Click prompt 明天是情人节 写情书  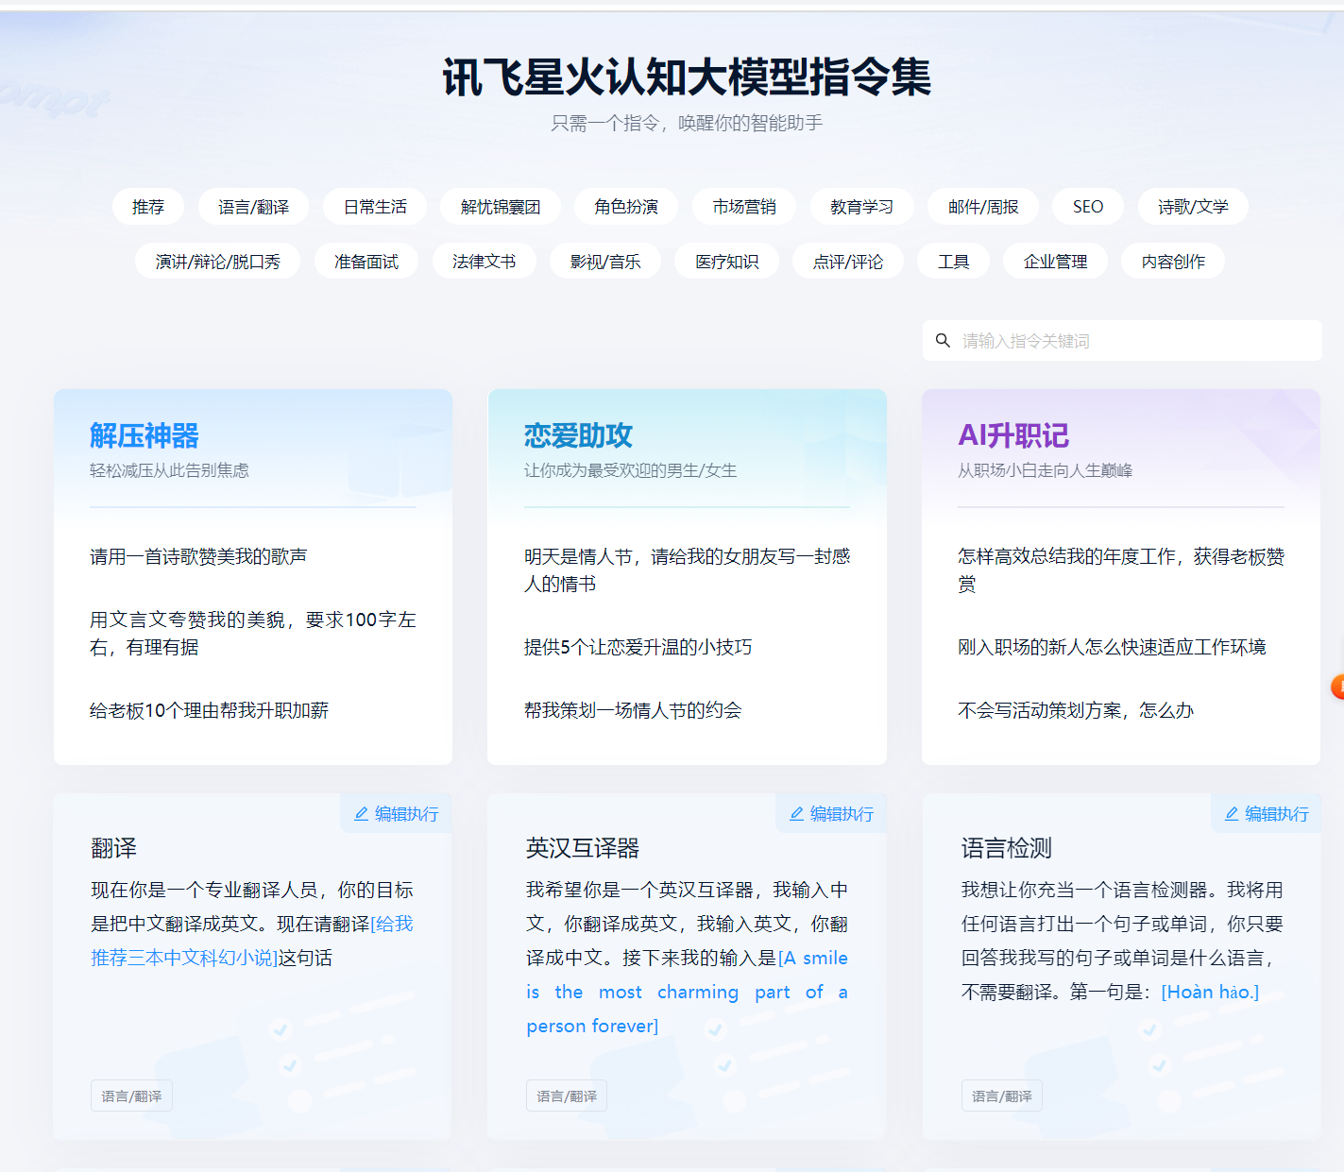[x=688, y=570]
